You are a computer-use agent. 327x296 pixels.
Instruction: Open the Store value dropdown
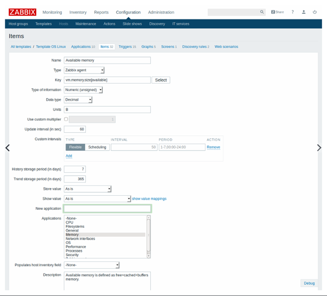coord(88,189)
